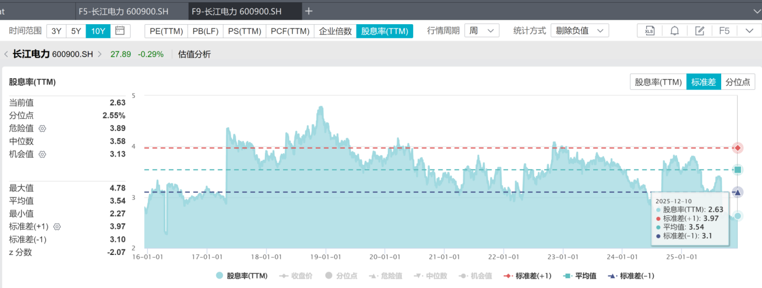Click the purple 标准差(-1) triangle marker
The image size is (762, 288).
click(x=738, y=192)
